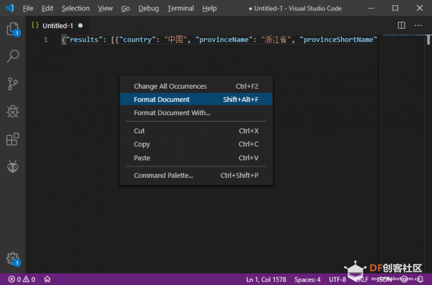Open the PlatformIO alien icon
Image resolution: width=432 pixels, height=285 pixels.
click(13, 167)
